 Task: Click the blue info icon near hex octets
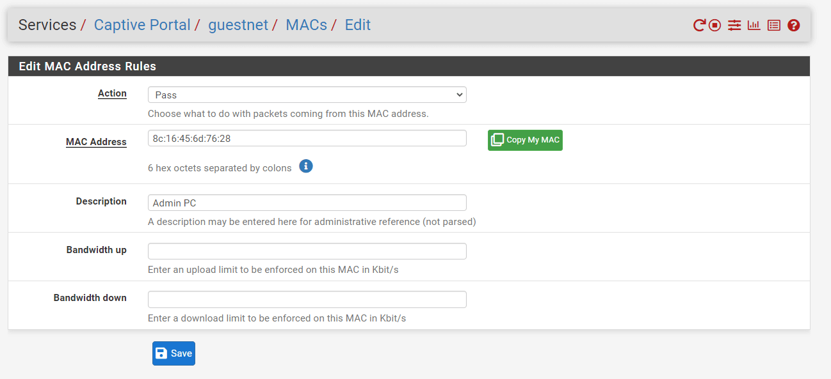(x=306, y=167)
